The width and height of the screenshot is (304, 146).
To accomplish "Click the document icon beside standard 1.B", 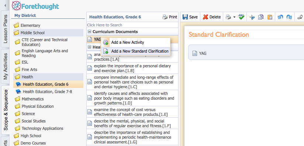I will click(x=89, y=68).
